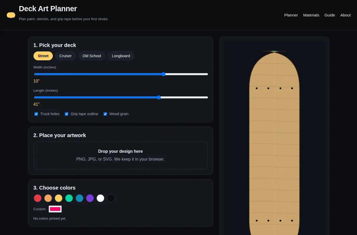357x235 pixels.
Task: Choose the green color swatch
Action: [x=69, y=198]
